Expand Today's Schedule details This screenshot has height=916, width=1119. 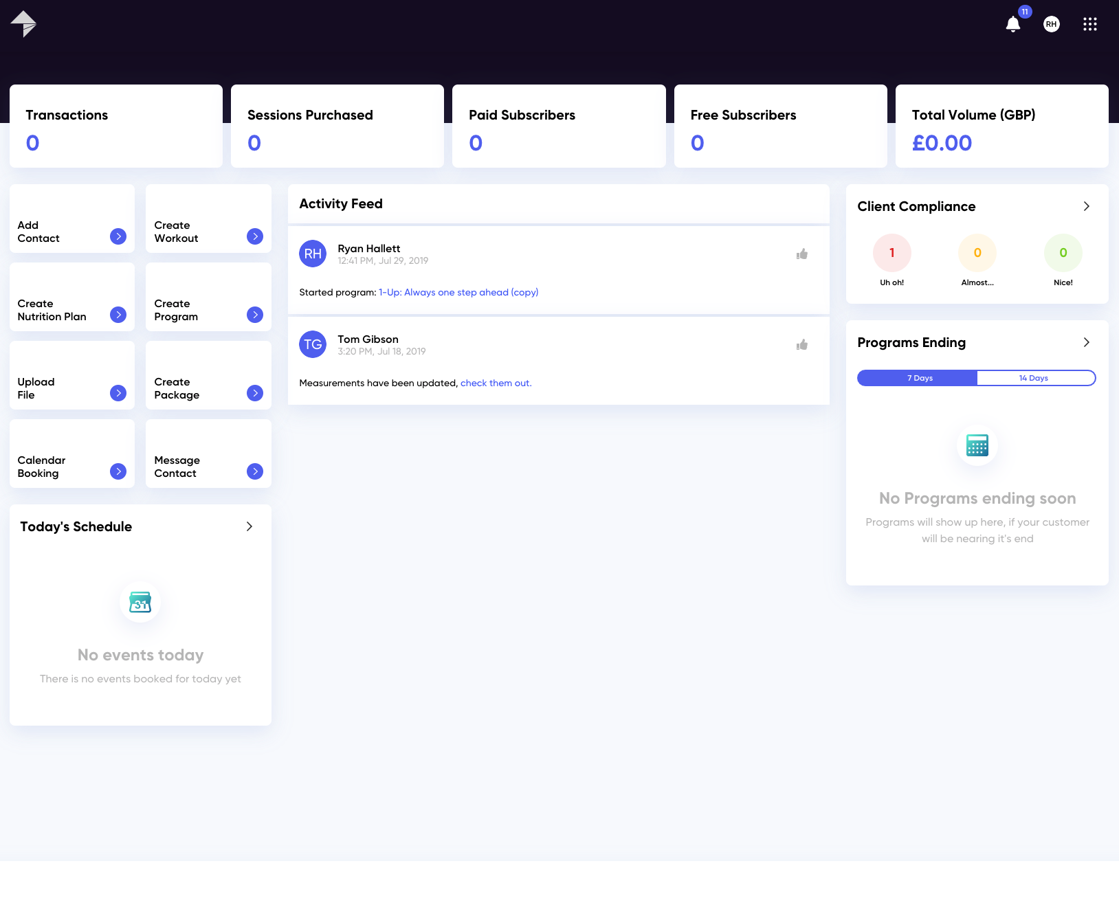[x=250, y=526]
